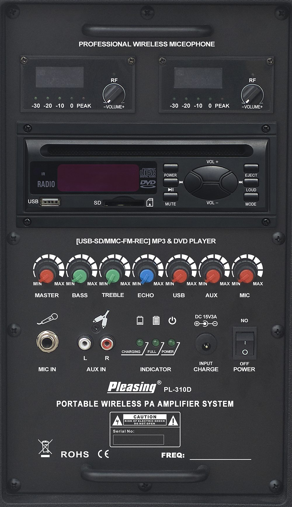Click the ROHS marking

pyautogui.click(x=75, y=454)
